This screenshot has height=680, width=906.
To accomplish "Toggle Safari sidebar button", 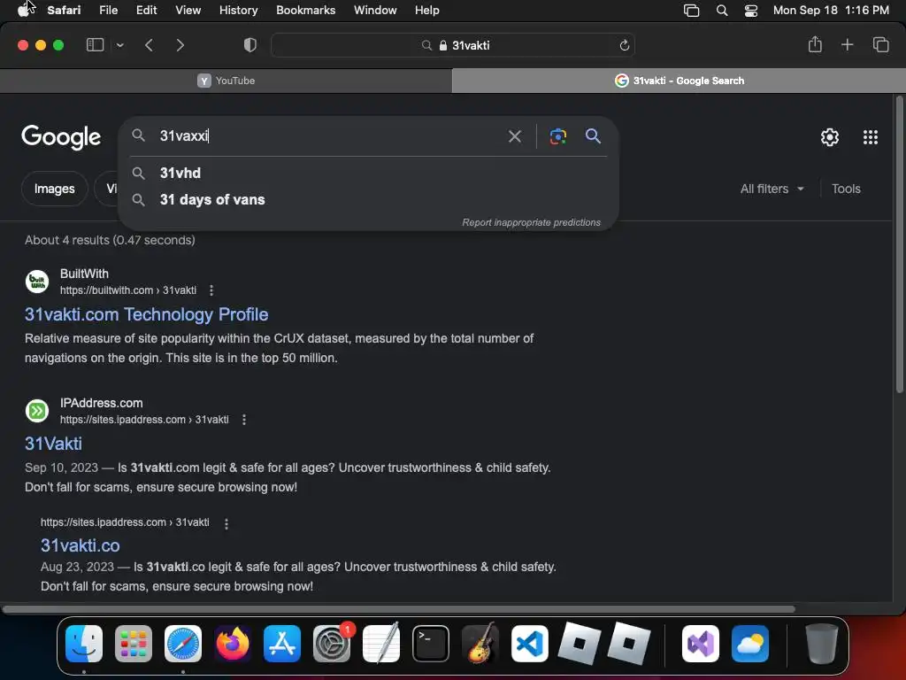I will pyautogui.click(x=95, y=45).
